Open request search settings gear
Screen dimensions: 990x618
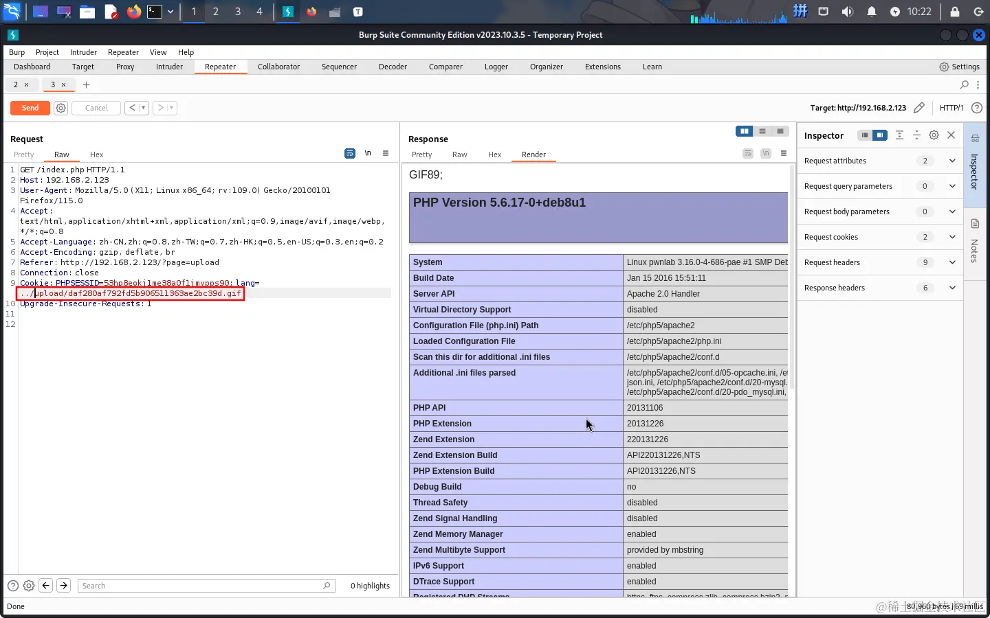29,586
